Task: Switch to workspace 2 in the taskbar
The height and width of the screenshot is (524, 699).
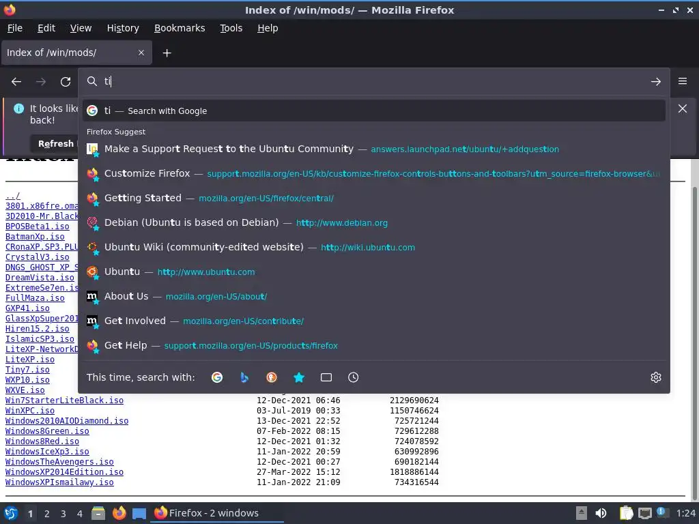Action: tap(47, 514)
